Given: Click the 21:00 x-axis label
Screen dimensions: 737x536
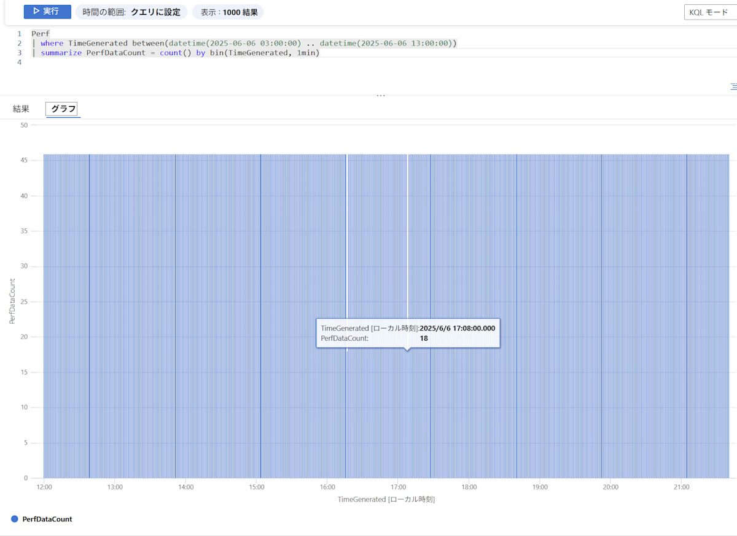Looking at the screenshot, I should tap(682, 487).
